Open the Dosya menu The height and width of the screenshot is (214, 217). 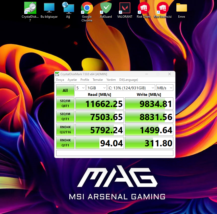(x=60, y=80)
